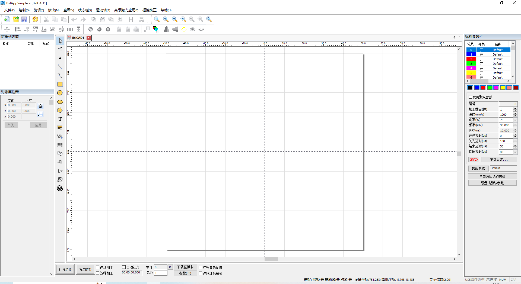Select the circle drawing tool
This screenshot has width=521, height=284.
pos(60,93)
